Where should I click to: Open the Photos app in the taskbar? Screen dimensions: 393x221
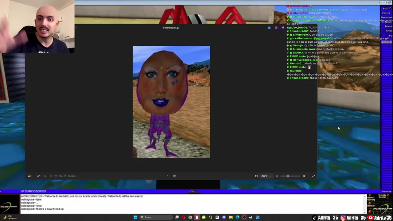[258, 217]
